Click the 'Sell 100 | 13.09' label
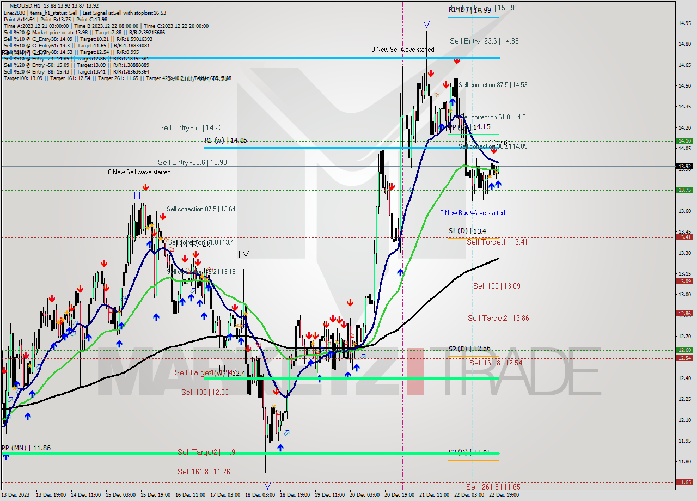 pyautogui.click(x=497, y=286)
